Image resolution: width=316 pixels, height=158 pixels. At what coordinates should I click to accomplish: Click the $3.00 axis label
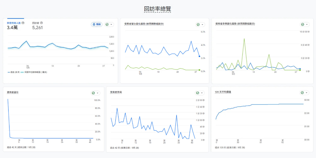307,100
